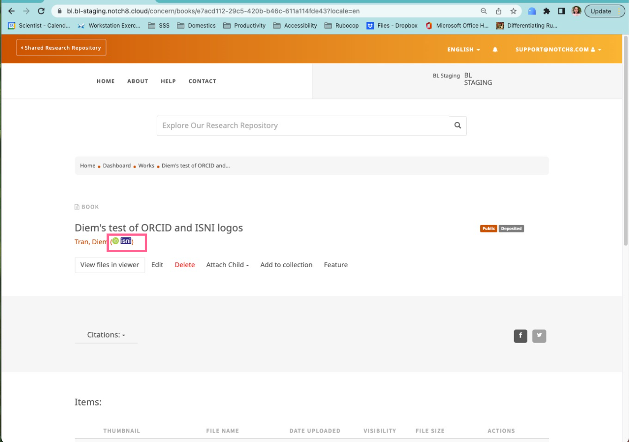Open the notifications bell icon

coord(495,49)
